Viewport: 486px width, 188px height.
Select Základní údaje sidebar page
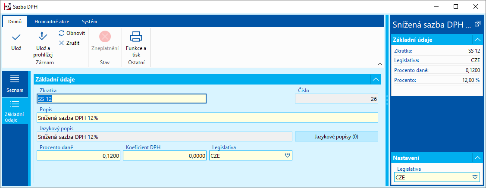(x=15, y=110)
